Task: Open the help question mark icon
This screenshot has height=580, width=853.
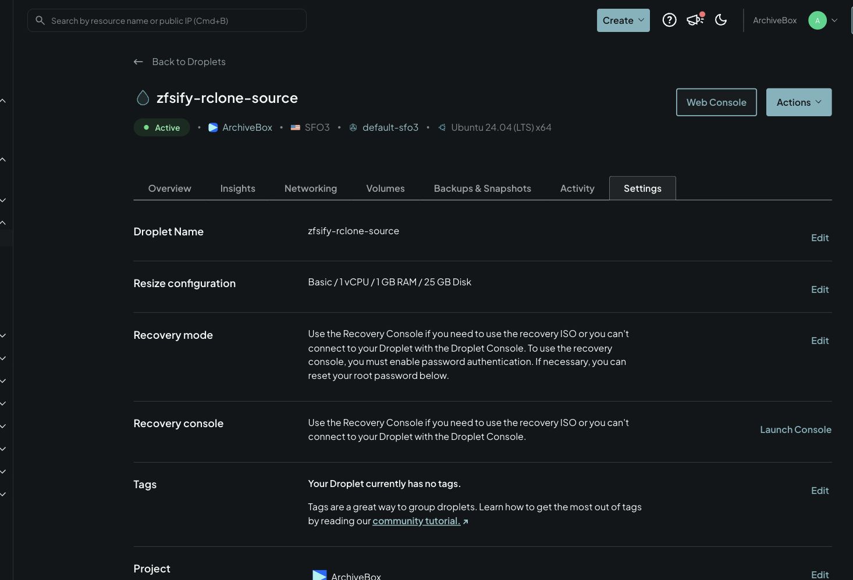Action: (670, 20)
